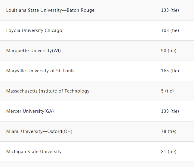The height and width of the screenshot is (167, 194).
Task: Select the 78 (tie) rank cell
Action: 169,131
